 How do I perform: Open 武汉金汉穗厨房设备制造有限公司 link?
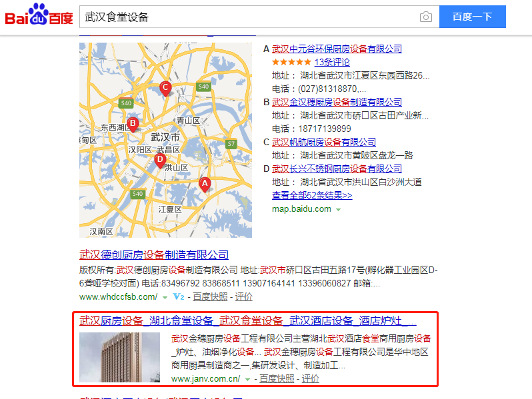coord(337,102)
